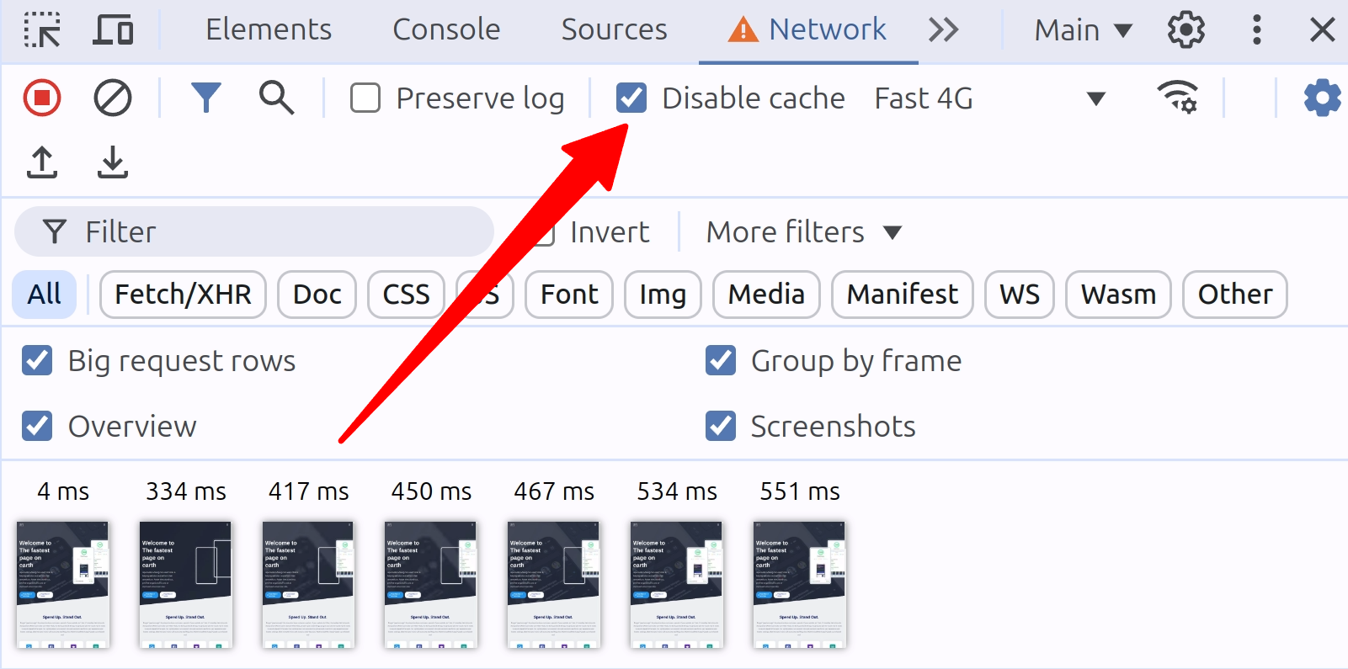This screenshot has height=669, width=1348.
Task: Filter requests by Wasm
Action: pos(1118,295)
